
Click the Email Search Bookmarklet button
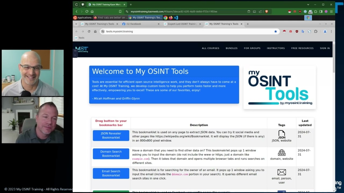coord(111,173)
